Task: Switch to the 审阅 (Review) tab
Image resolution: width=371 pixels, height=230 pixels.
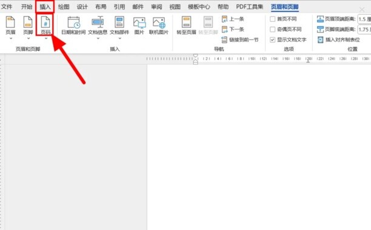Action: tap(156, 7)
